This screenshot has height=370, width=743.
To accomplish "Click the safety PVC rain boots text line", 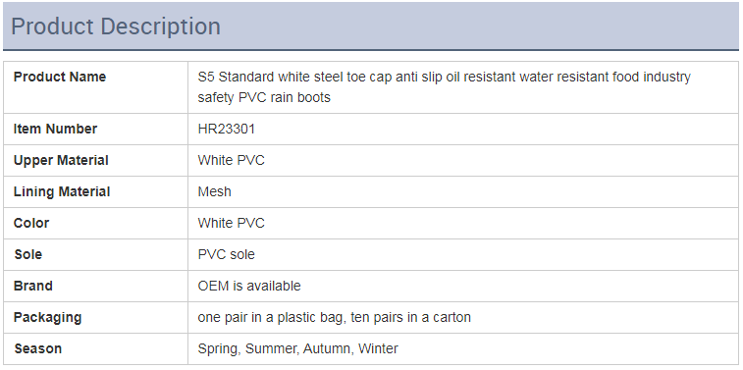I will pos(264,97).
